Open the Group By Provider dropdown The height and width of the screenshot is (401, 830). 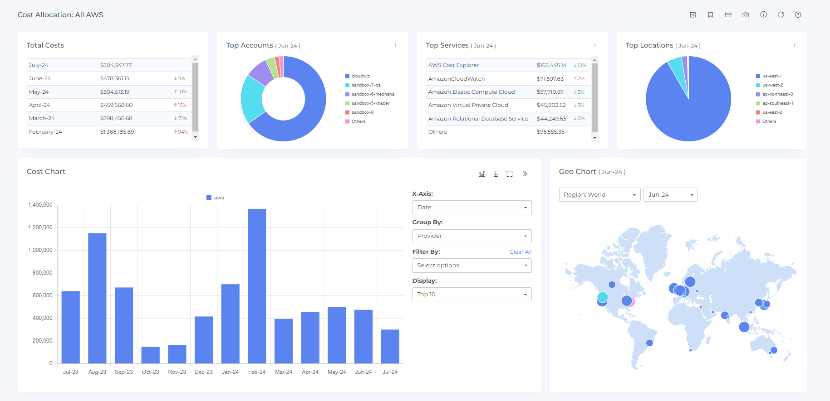(471, 236)
